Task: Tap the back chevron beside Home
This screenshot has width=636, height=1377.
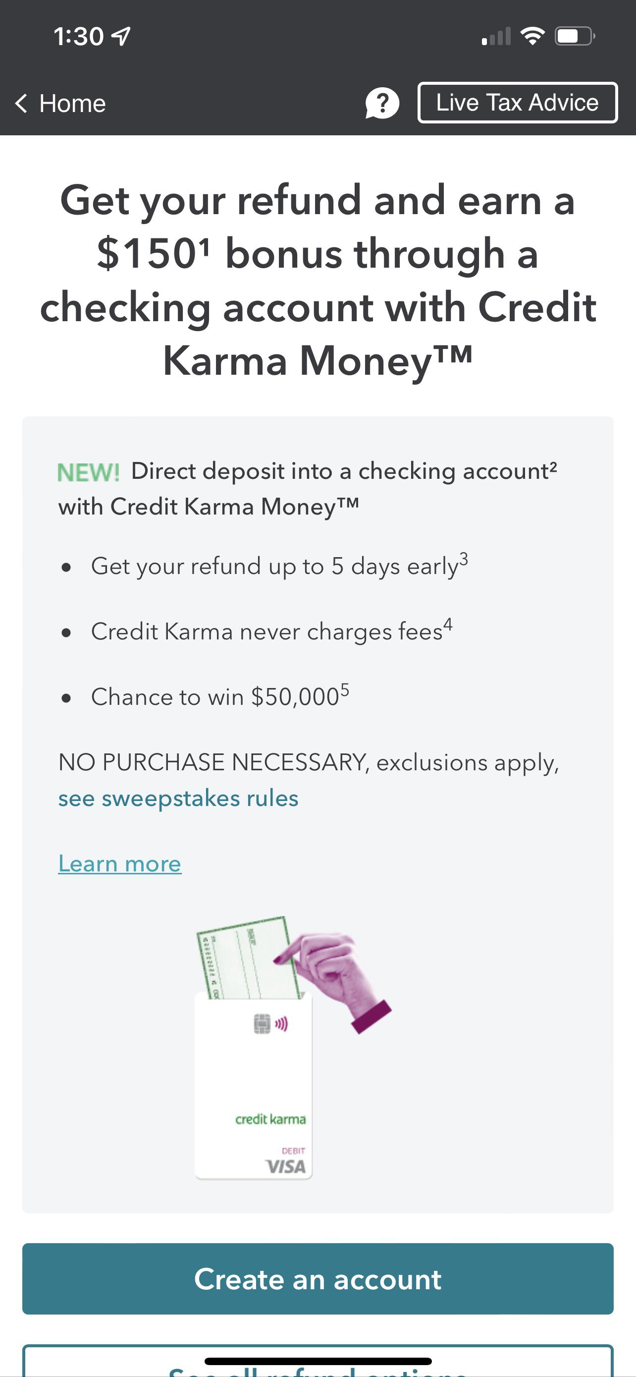Action: point(21,103)
